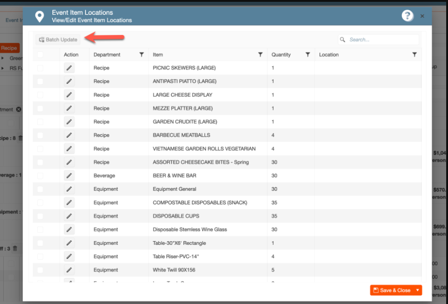Edit the LARGE CHEESE DISPLAY row
448x304 pixels.
69,95
